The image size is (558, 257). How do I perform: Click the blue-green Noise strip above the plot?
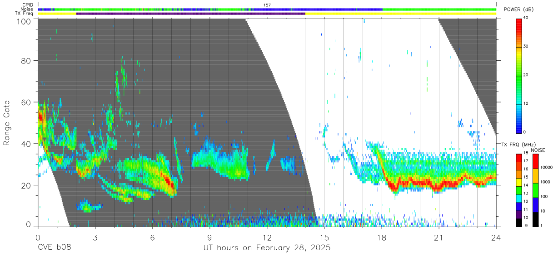pyautogui.click(x=267, y=9)
